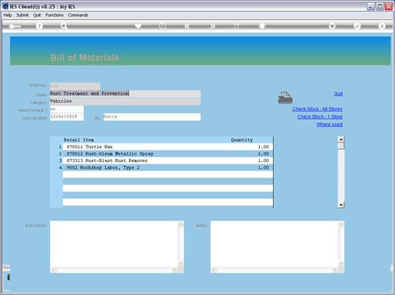The image size is (395, 295).
Task: Click the round X cancel icon
Action: pos(382,26)
